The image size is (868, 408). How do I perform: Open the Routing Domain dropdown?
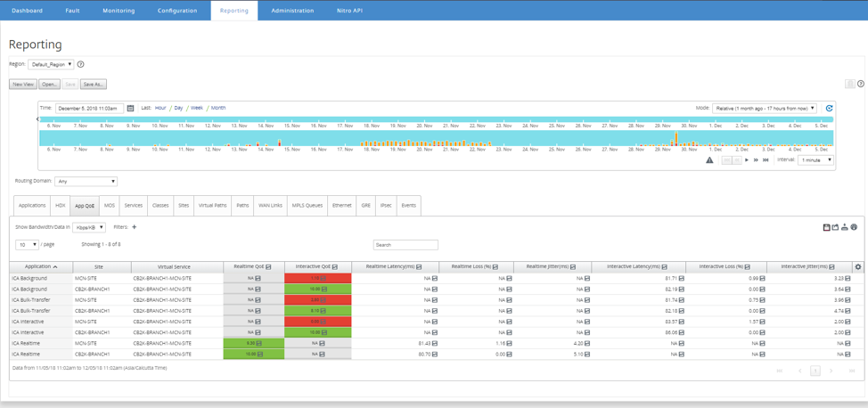pyautogui.click(x=86, y=181)
